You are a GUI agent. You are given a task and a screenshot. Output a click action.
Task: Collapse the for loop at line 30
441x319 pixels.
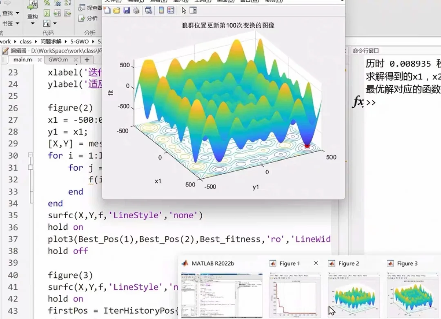(x=30, y=155)
